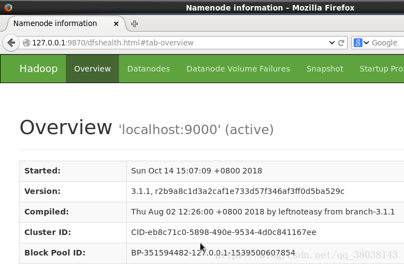Close the Namenode information tab
Viewport: 404px width, 266px height.
pos(116,24)
